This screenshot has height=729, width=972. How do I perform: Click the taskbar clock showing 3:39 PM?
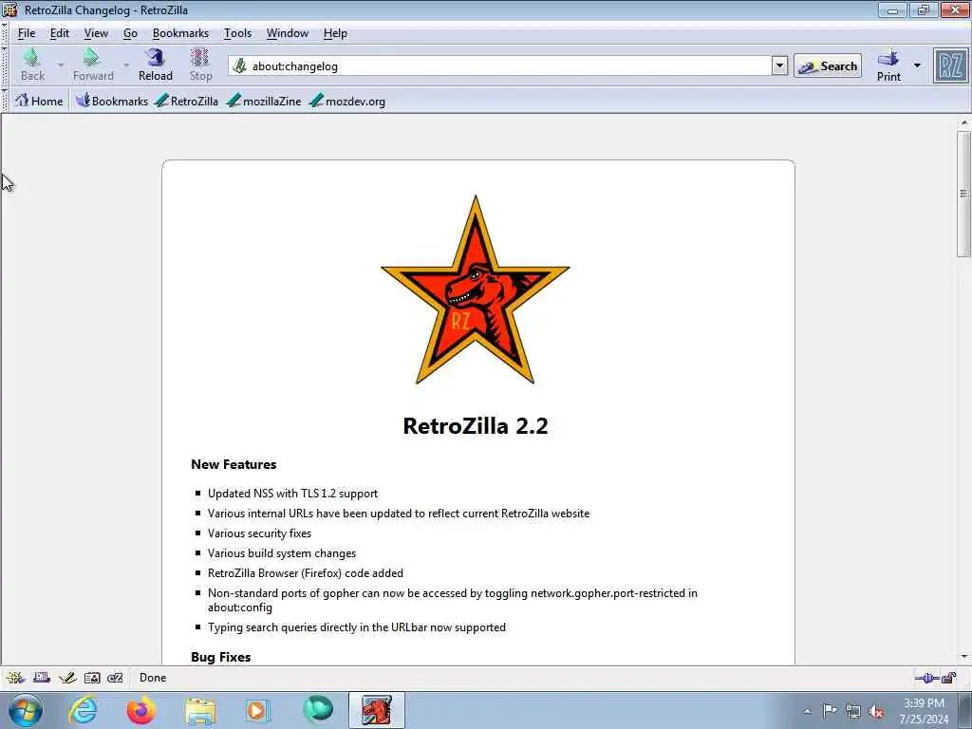point(924,711)
